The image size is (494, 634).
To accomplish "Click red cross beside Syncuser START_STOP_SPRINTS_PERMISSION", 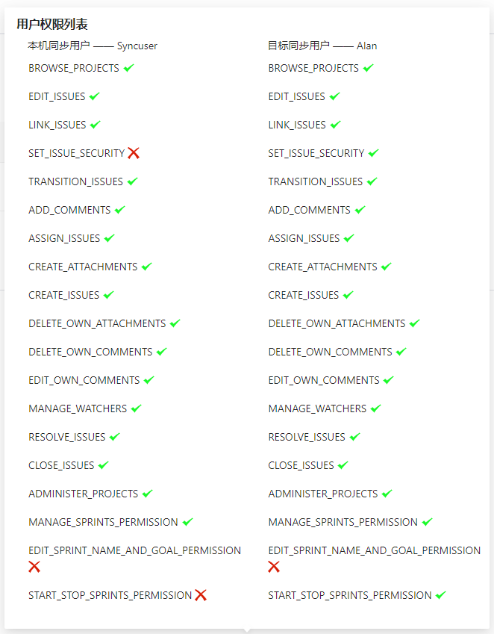I will [x=201, y=595].
